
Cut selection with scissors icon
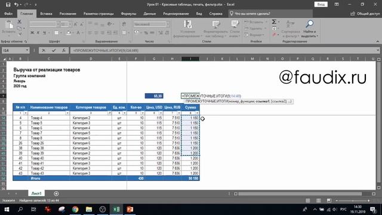point(19,21)
